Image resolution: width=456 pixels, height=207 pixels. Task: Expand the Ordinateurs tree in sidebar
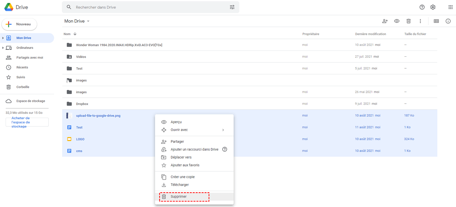(3, 48)
